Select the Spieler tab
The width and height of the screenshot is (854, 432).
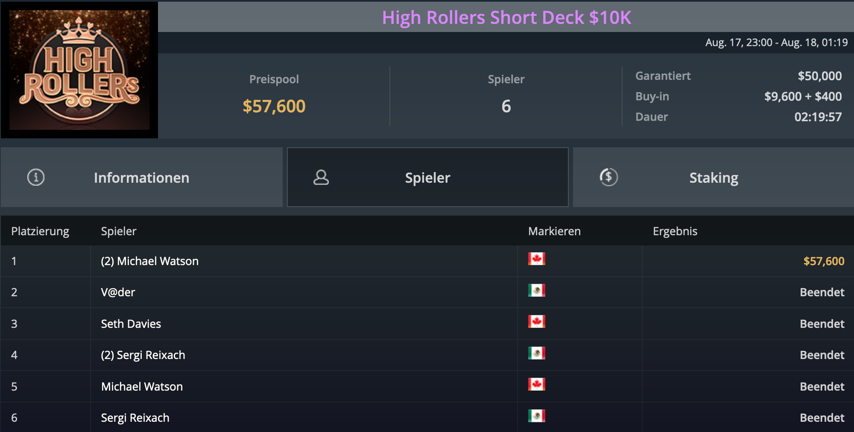point(427,178)
